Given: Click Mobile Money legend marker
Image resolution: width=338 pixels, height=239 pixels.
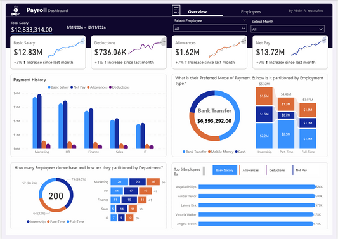Looking at the screenshot, I should (209, 152).
